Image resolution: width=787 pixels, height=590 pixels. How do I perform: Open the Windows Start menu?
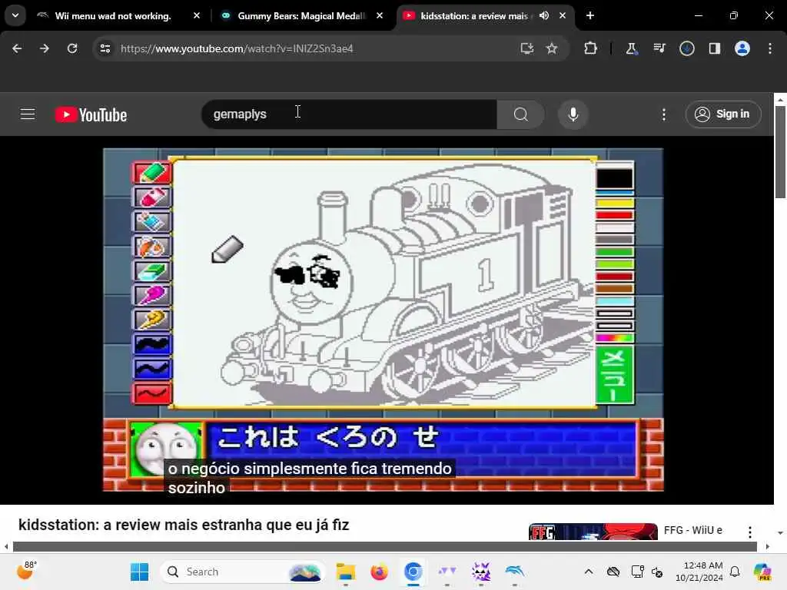point(139,572)
